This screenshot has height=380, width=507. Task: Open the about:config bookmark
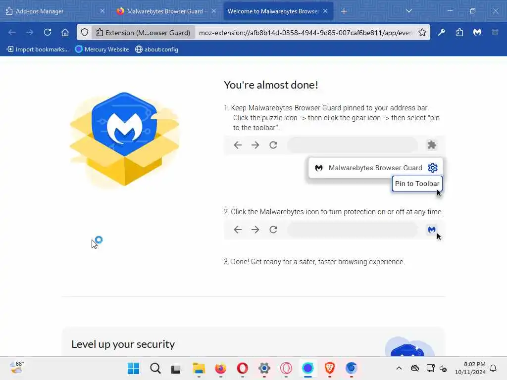tap(157, 49)
